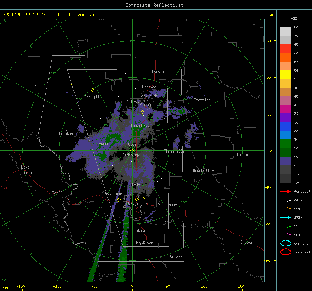Click the Vulcan city label

click(176, 257)
